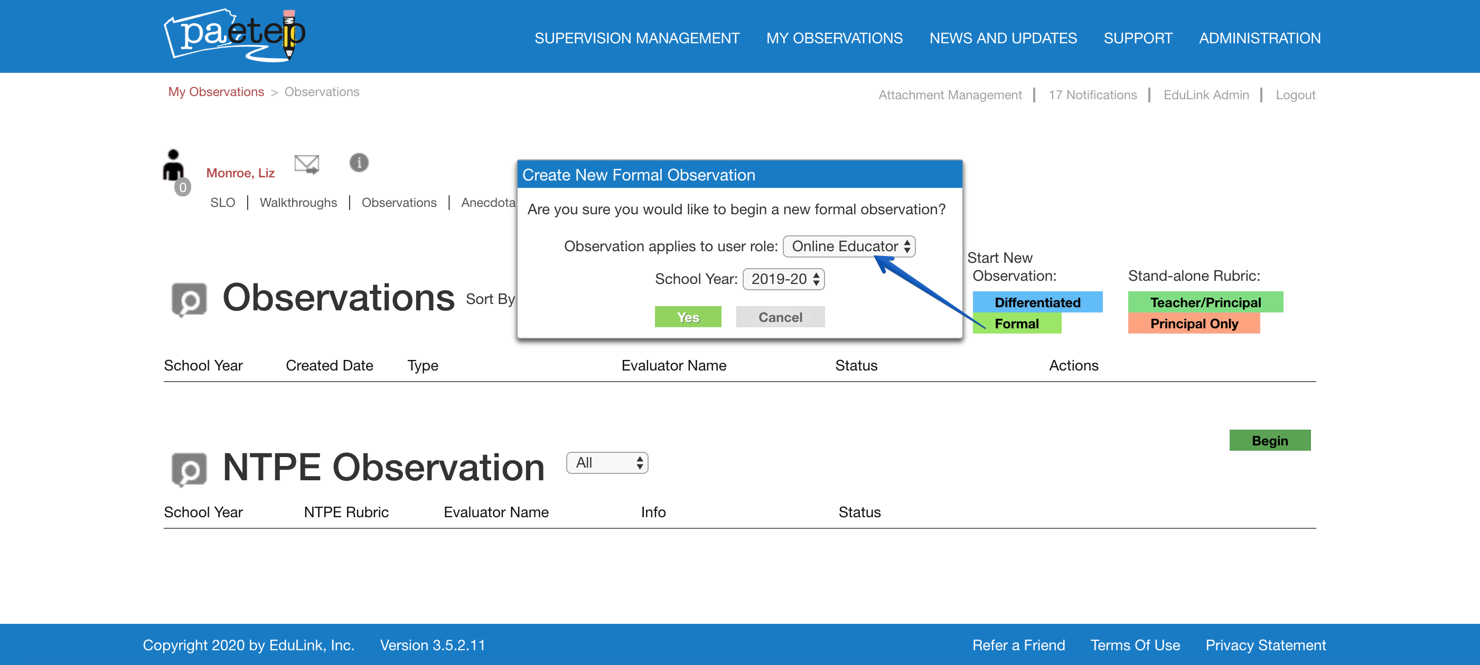Click the info circle icon

click(359, 163)
